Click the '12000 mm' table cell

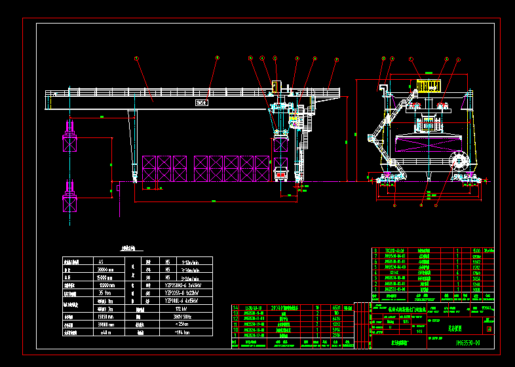point(109,285)
